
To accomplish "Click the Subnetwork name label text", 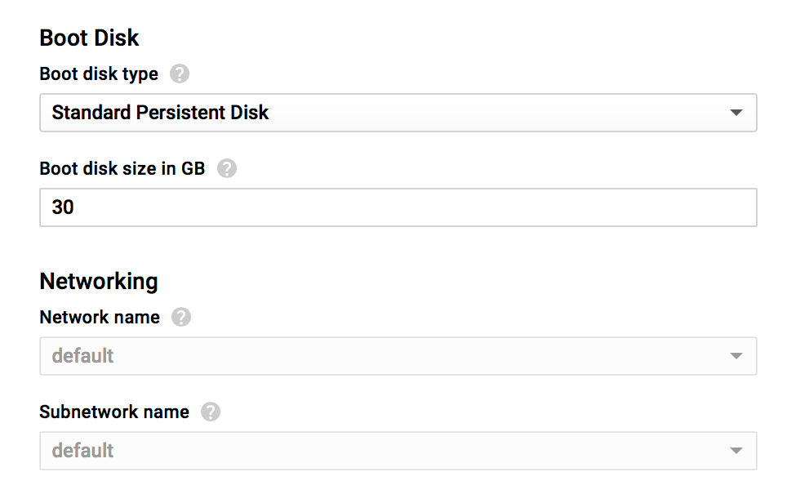I will 114,412.
